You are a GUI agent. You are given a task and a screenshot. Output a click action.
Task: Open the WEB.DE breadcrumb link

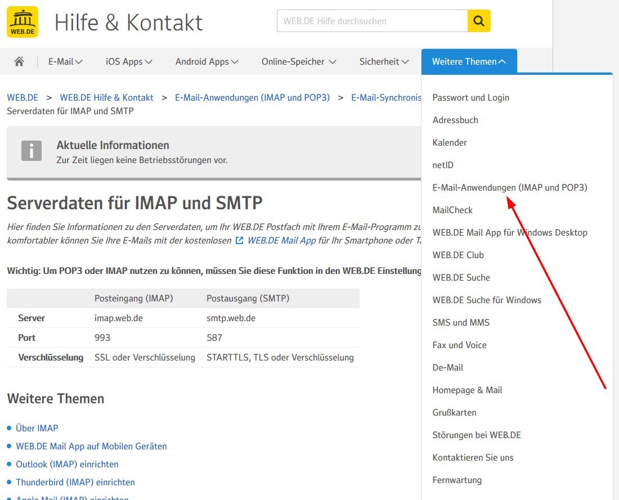pos(23,97)
